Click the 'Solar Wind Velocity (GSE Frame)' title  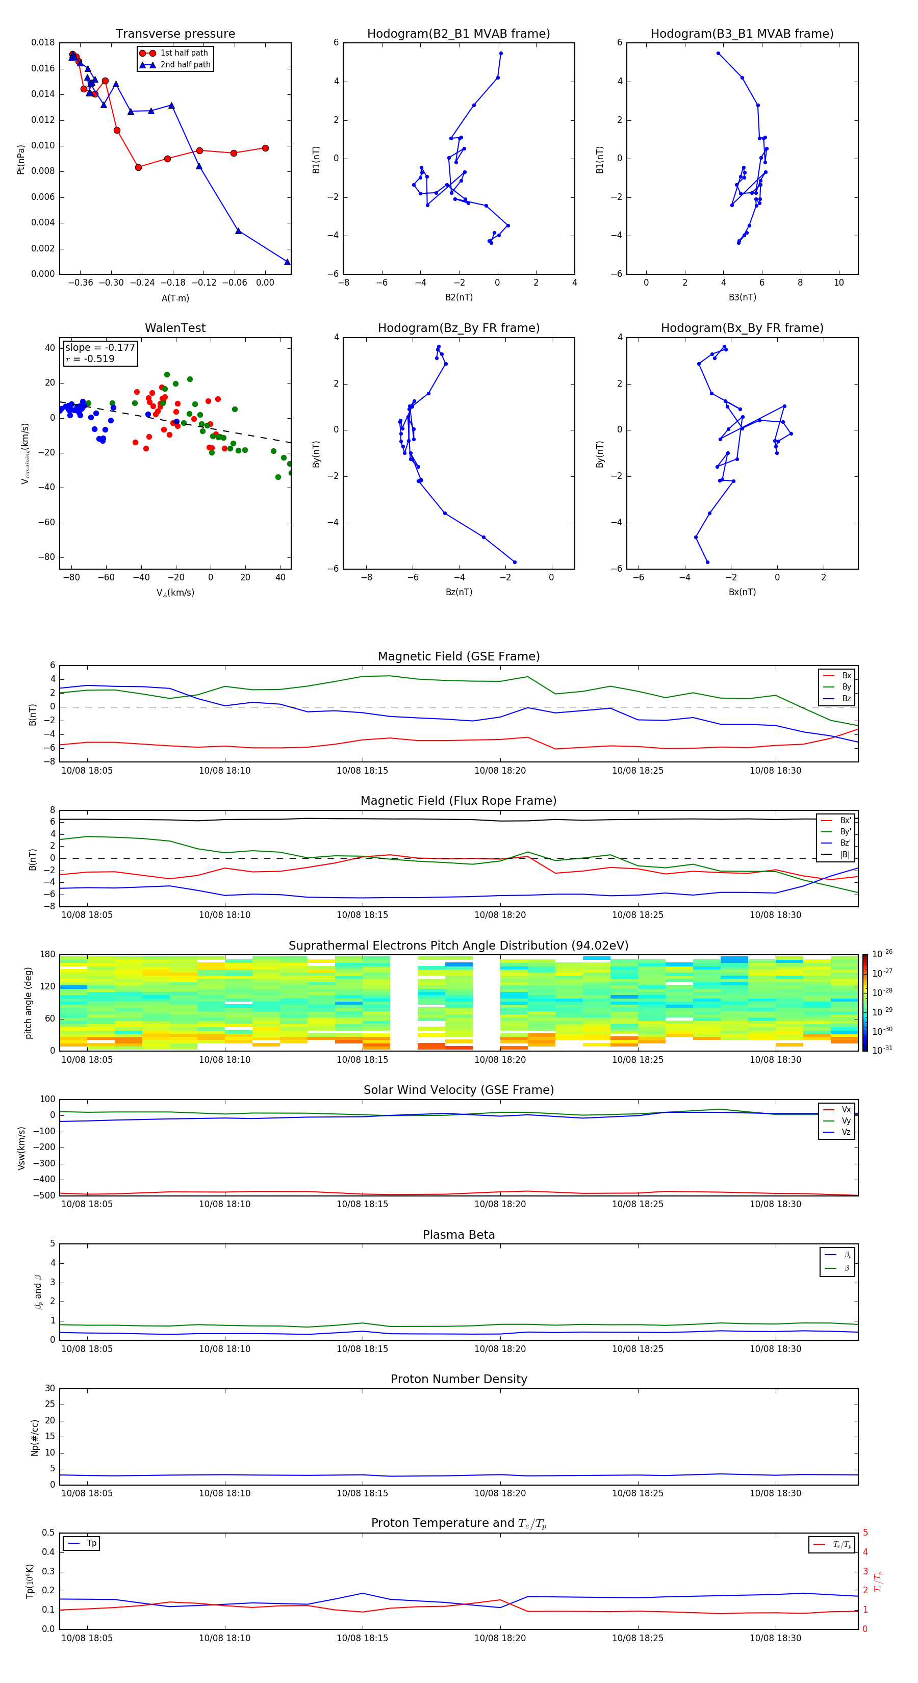(458, 1090)
